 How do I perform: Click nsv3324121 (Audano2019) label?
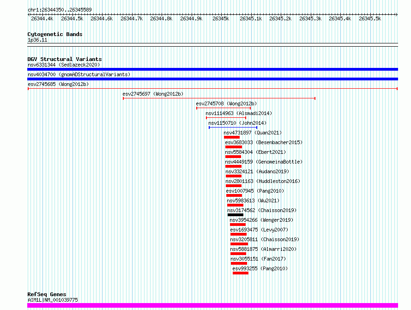pyautogui.click(x=257, y=171)
